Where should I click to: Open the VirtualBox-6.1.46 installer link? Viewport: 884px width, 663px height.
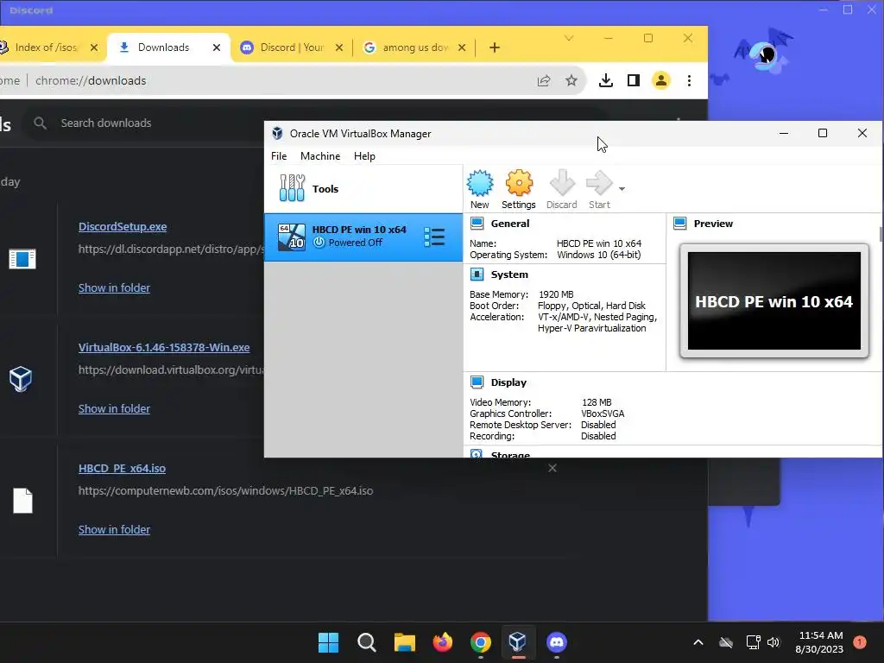163,347
